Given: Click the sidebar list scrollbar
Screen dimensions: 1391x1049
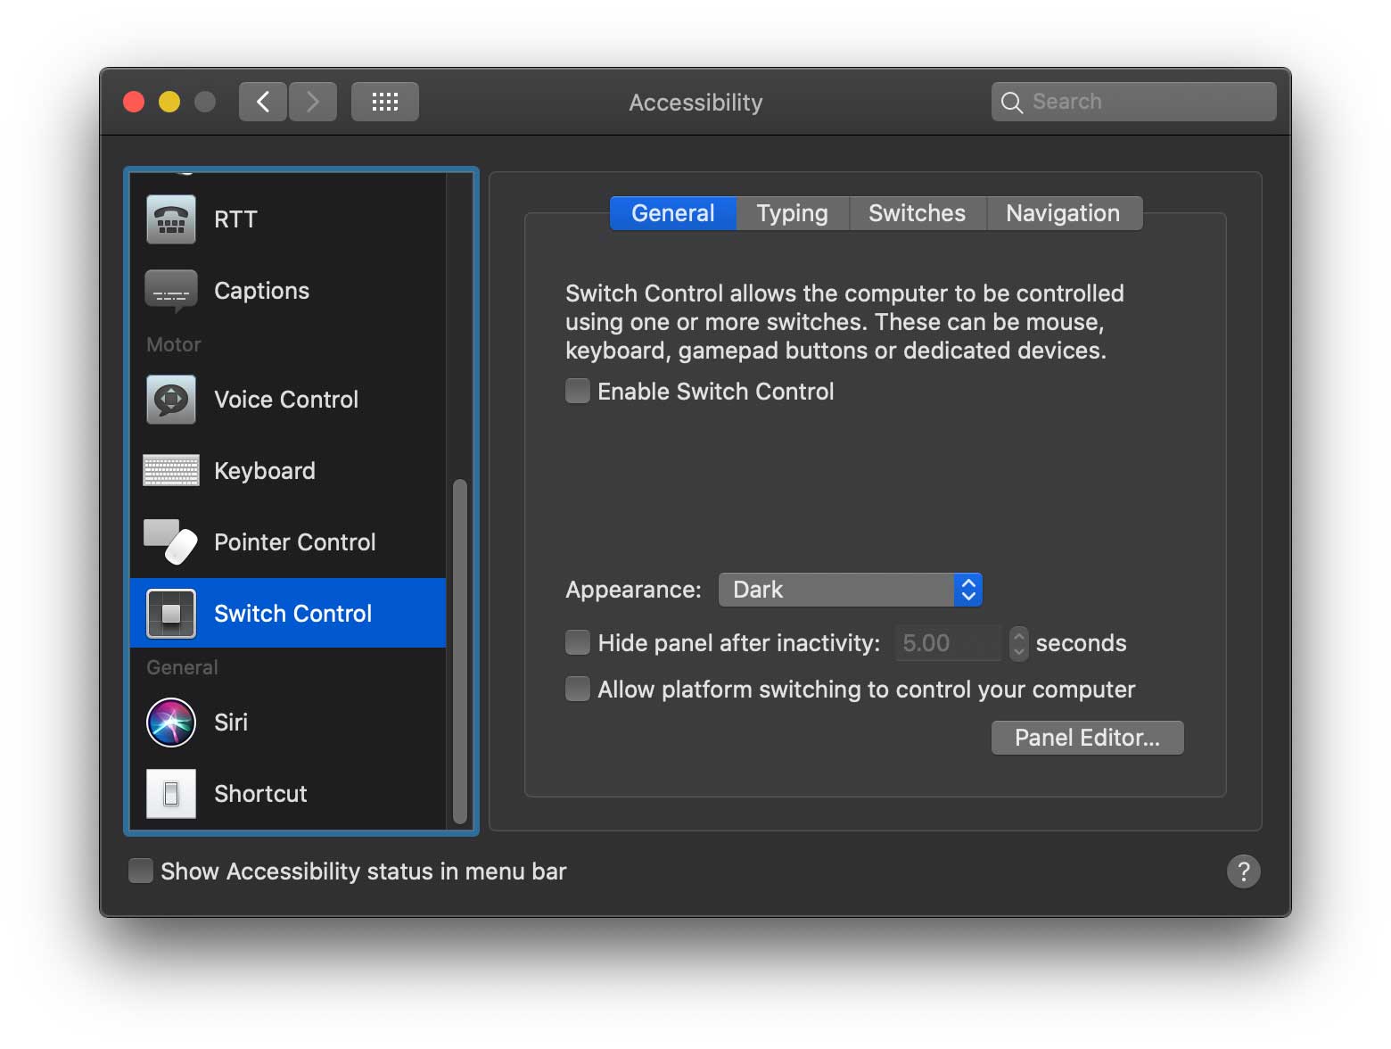Looking at the screenshot, I should click(x=460, y=652).
